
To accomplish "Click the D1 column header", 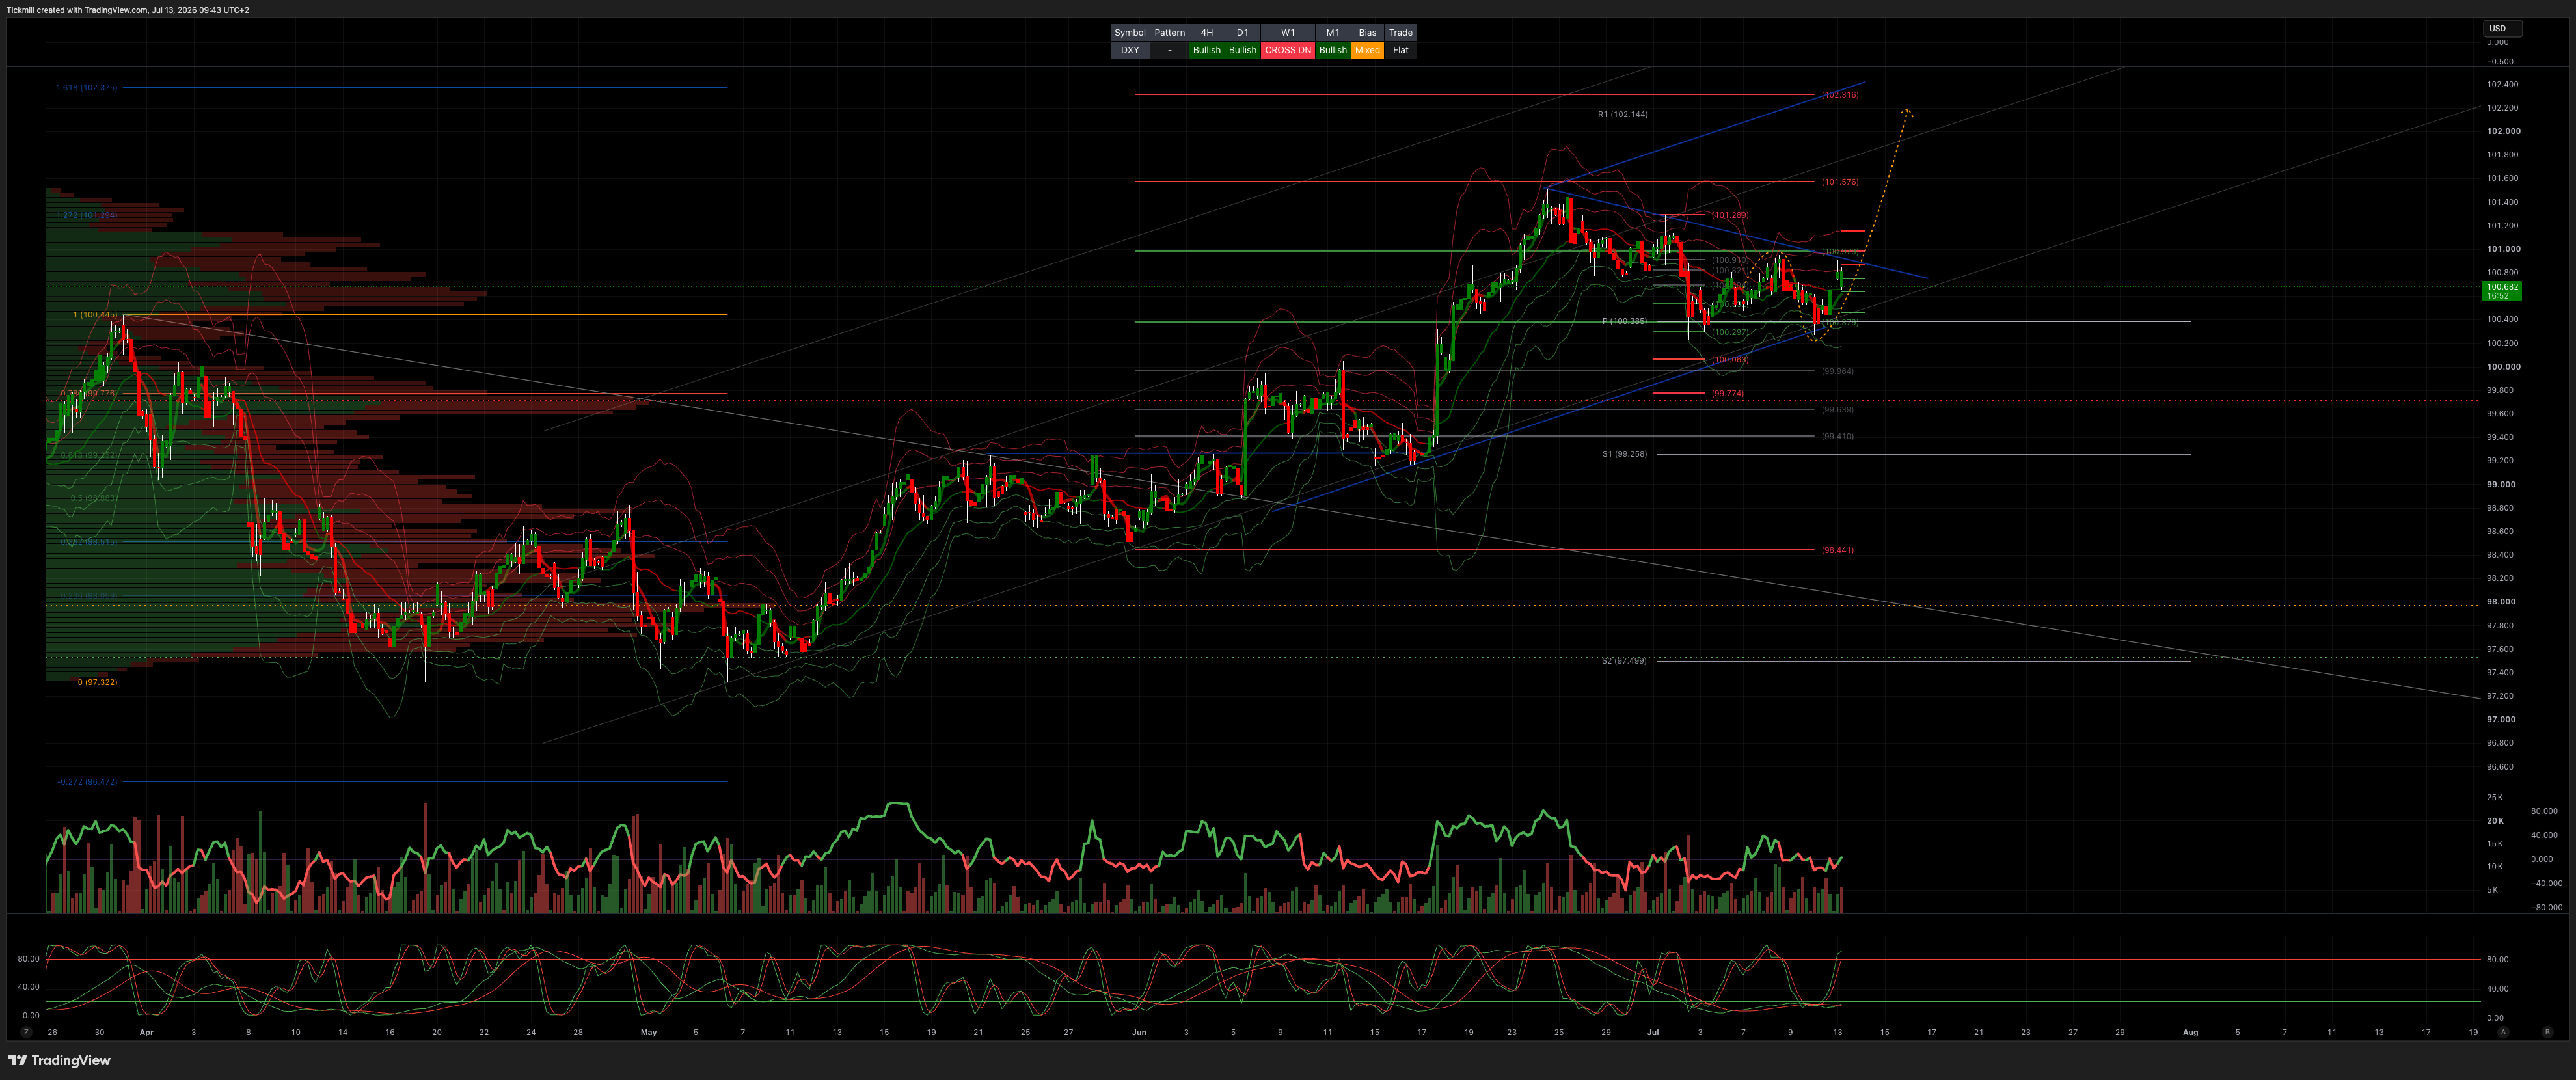I will [x=1242, y=33].
